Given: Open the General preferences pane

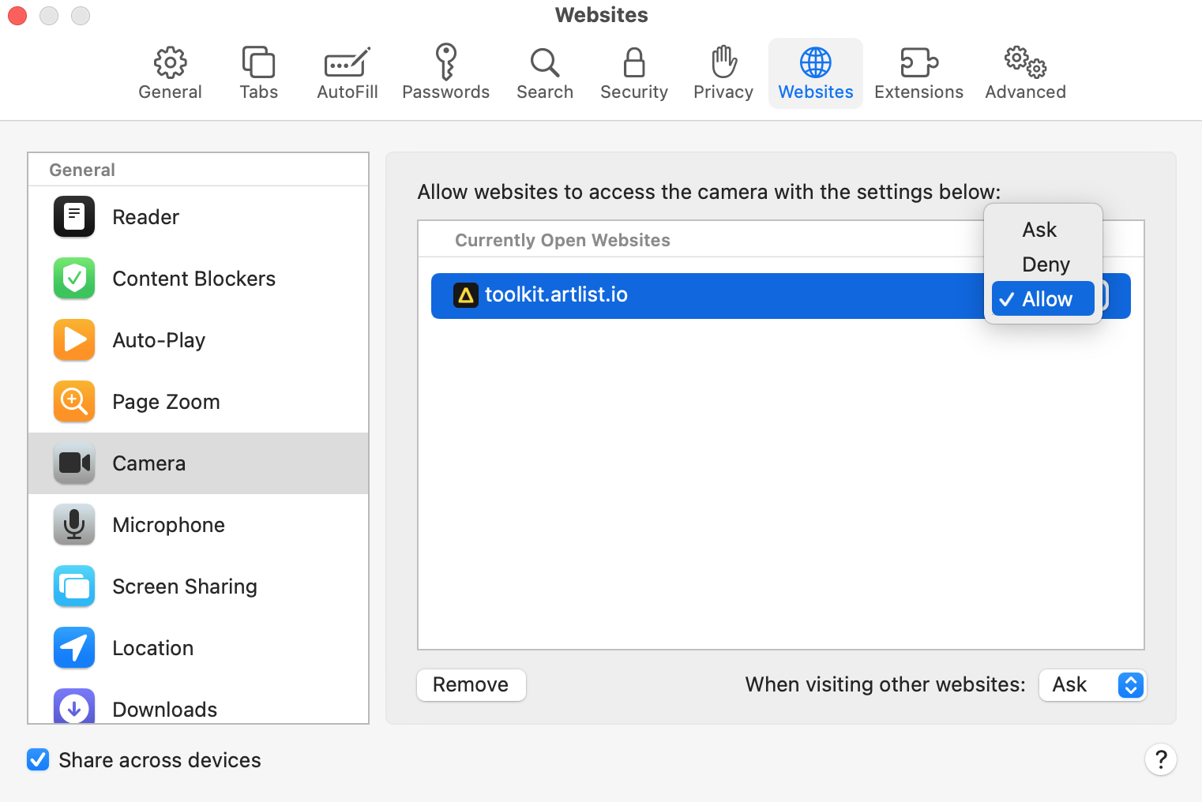Looking at the screenshot, I should [x=170, y=73].
